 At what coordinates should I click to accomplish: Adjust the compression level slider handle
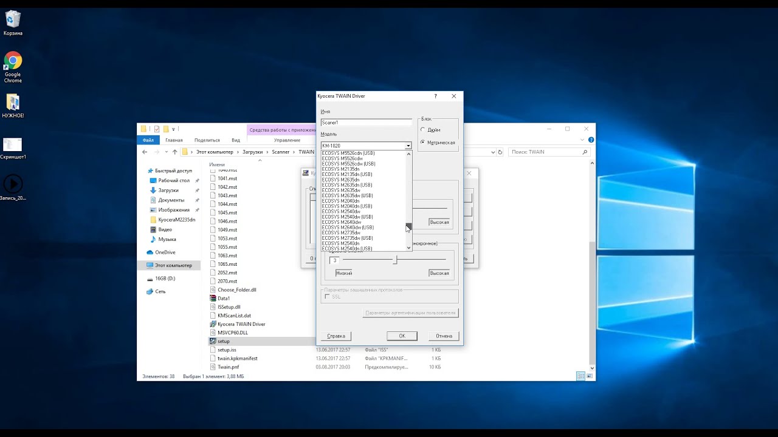(x=395, y=260)
